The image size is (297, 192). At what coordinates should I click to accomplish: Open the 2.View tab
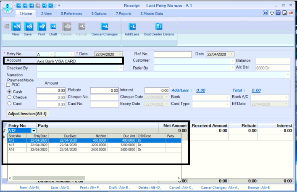(x=46, y=13)
